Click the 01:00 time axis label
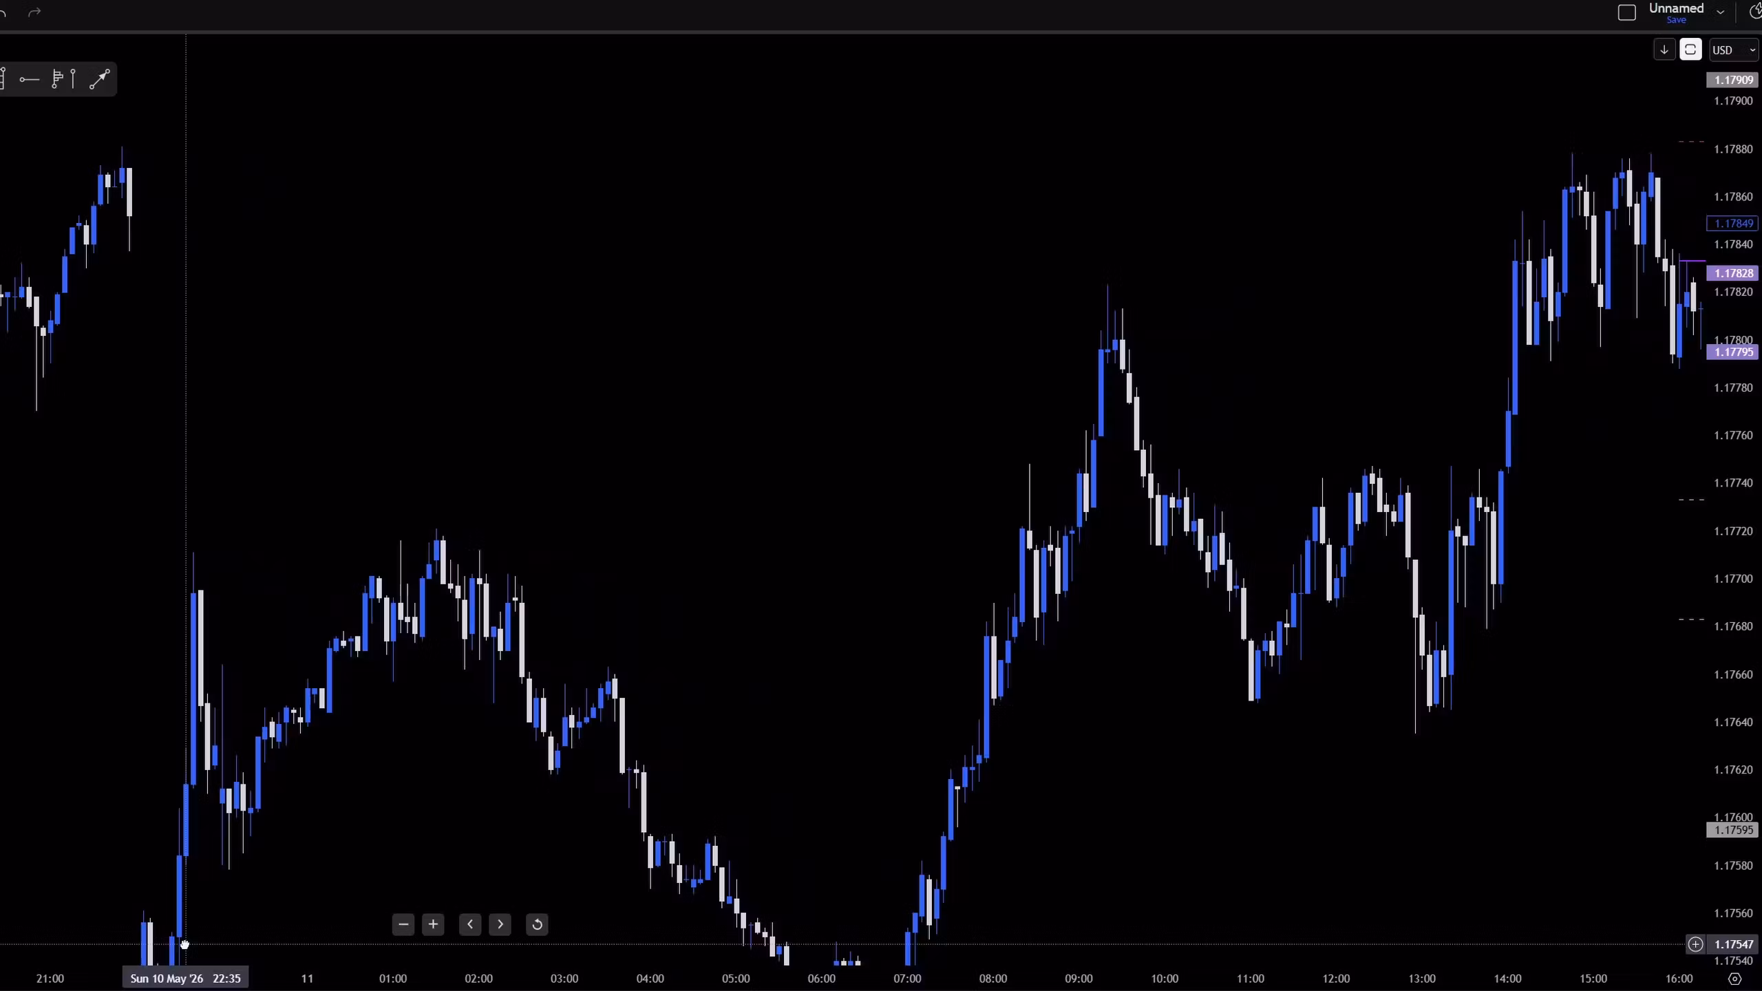1762x991 pixels. click(x=393, y=979)
